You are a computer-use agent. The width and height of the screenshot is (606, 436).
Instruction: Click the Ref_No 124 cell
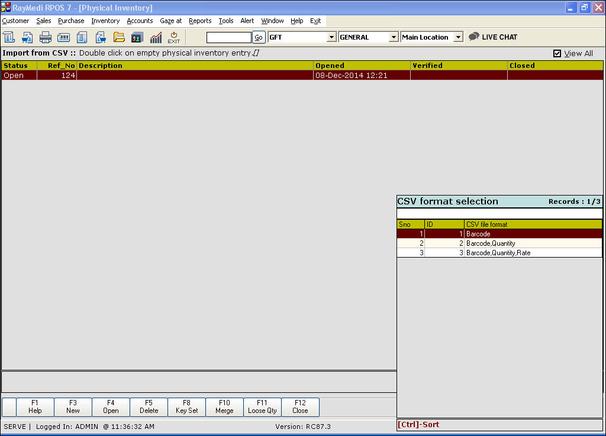pyautogui.click(x=57, y=75)
